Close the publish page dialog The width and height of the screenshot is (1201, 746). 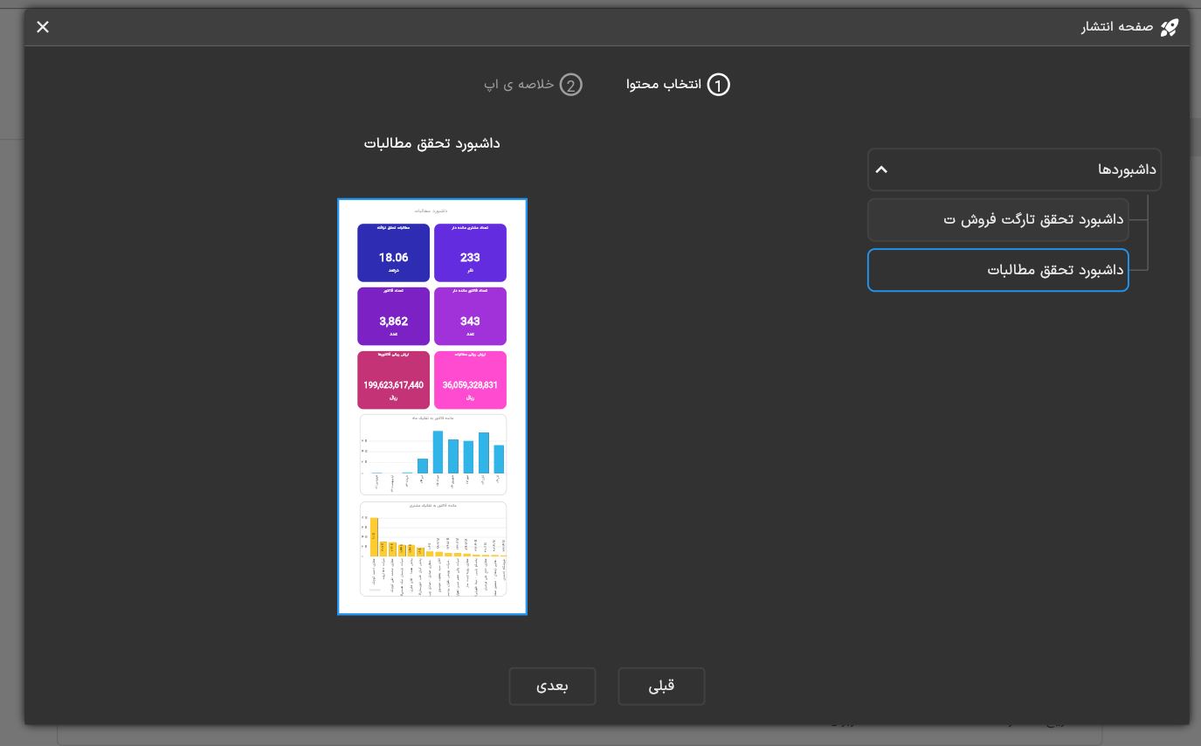pyautogui.click(x=43, y=27)
